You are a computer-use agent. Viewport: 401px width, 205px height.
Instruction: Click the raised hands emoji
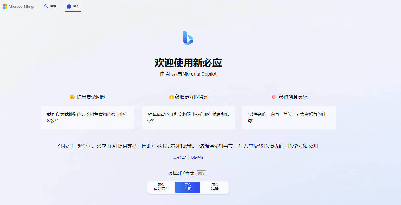click(x=171, y=97)
